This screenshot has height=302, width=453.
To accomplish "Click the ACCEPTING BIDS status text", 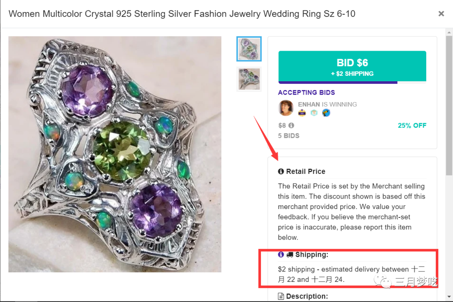I will pos(306,93).
